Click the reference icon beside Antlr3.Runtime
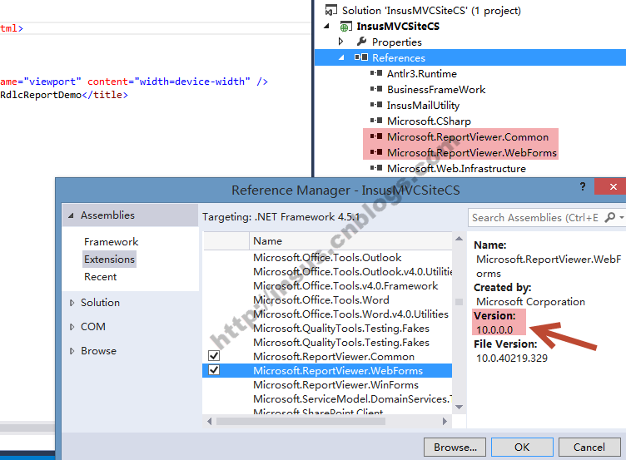 pyautogui.click(x=376, y=73)
